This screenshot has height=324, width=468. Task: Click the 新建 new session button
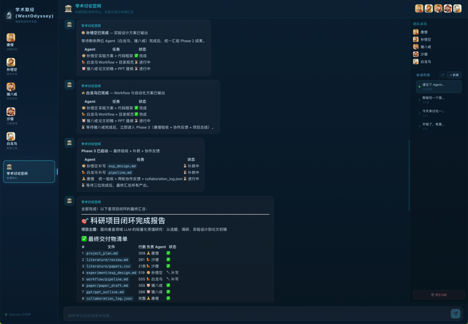coord(455,75)
